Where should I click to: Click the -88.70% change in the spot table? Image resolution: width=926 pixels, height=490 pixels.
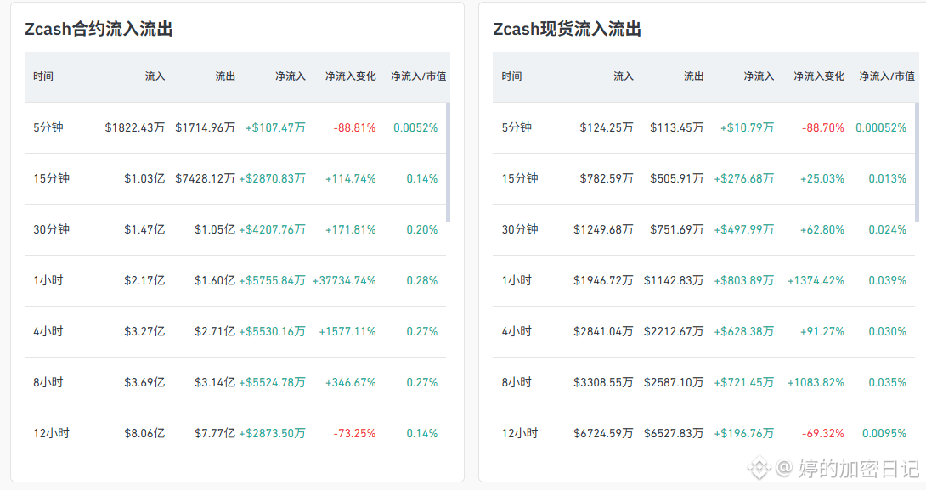pos(822,127)
